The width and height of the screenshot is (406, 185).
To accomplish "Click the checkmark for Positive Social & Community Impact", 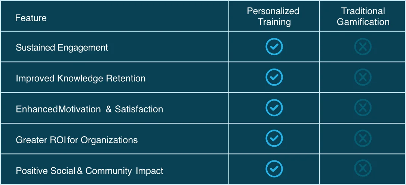I will tap(274, 169).
